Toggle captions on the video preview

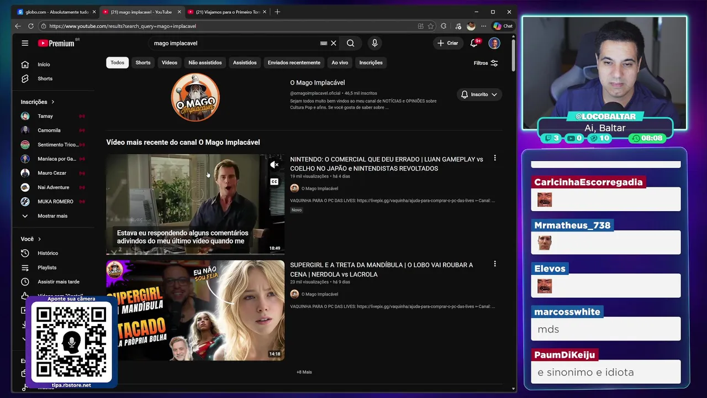[x=274, y=182]
